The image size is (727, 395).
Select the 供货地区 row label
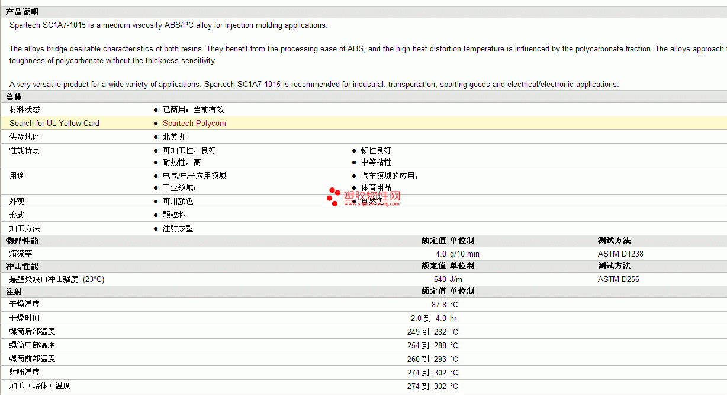coord(25,137)
